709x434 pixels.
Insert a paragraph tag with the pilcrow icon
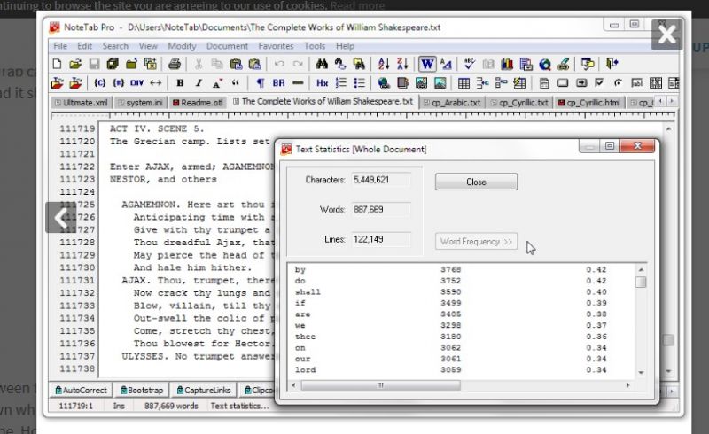(x=260, y=83)
